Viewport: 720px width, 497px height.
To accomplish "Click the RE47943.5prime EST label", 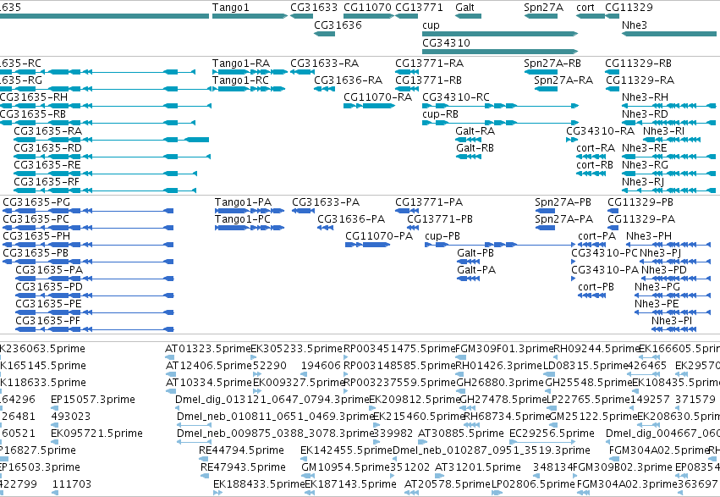I will 243,467.
